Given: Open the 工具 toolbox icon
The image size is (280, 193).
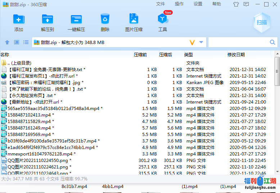Looking at the screenshot, I should (x=163, y=19).
